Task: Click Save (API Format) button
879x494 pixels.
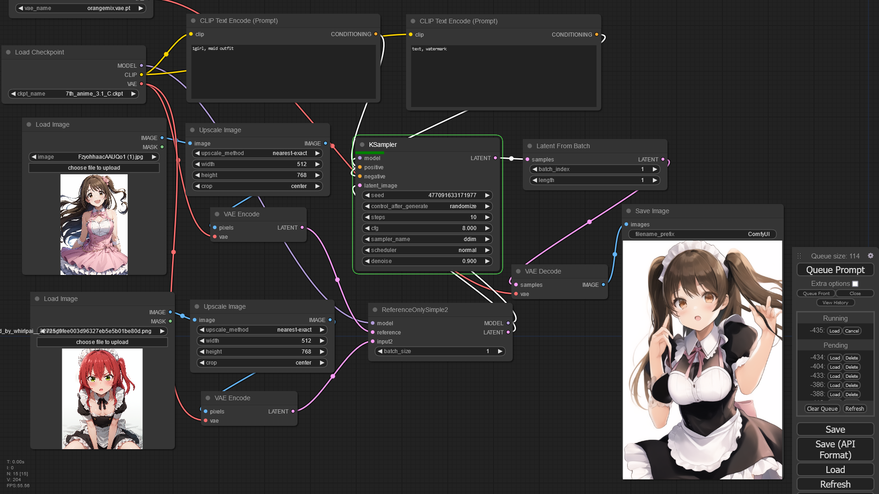Action: coord(835,449)
